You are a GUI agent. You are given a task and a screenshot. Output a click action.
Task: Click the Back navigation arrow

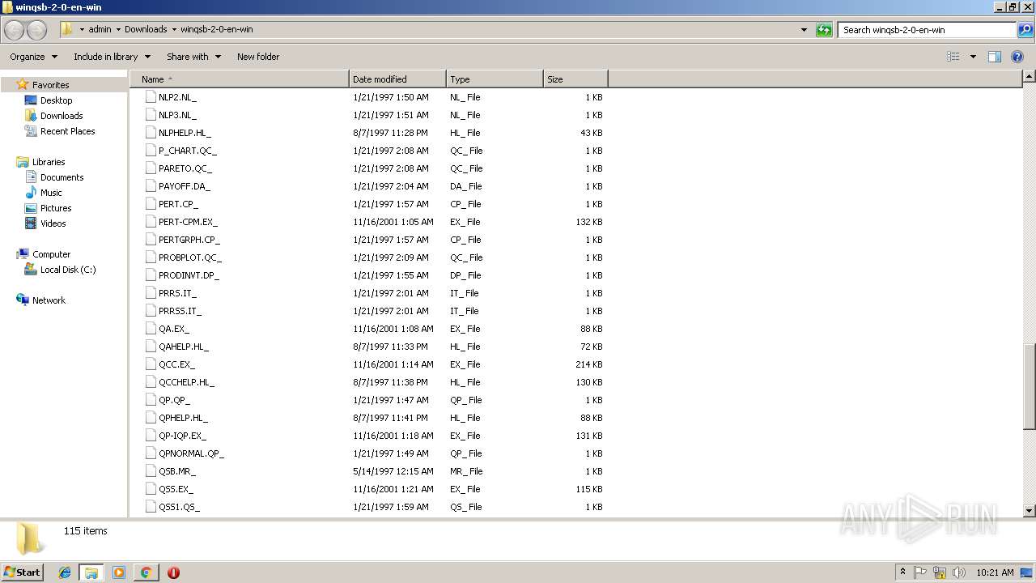(x=15, y=30)
